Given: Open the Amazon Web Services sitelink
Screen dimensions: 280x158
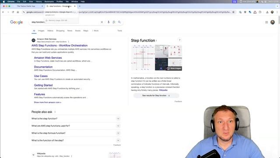Looking at the screenshot, I should coord(48,57).
